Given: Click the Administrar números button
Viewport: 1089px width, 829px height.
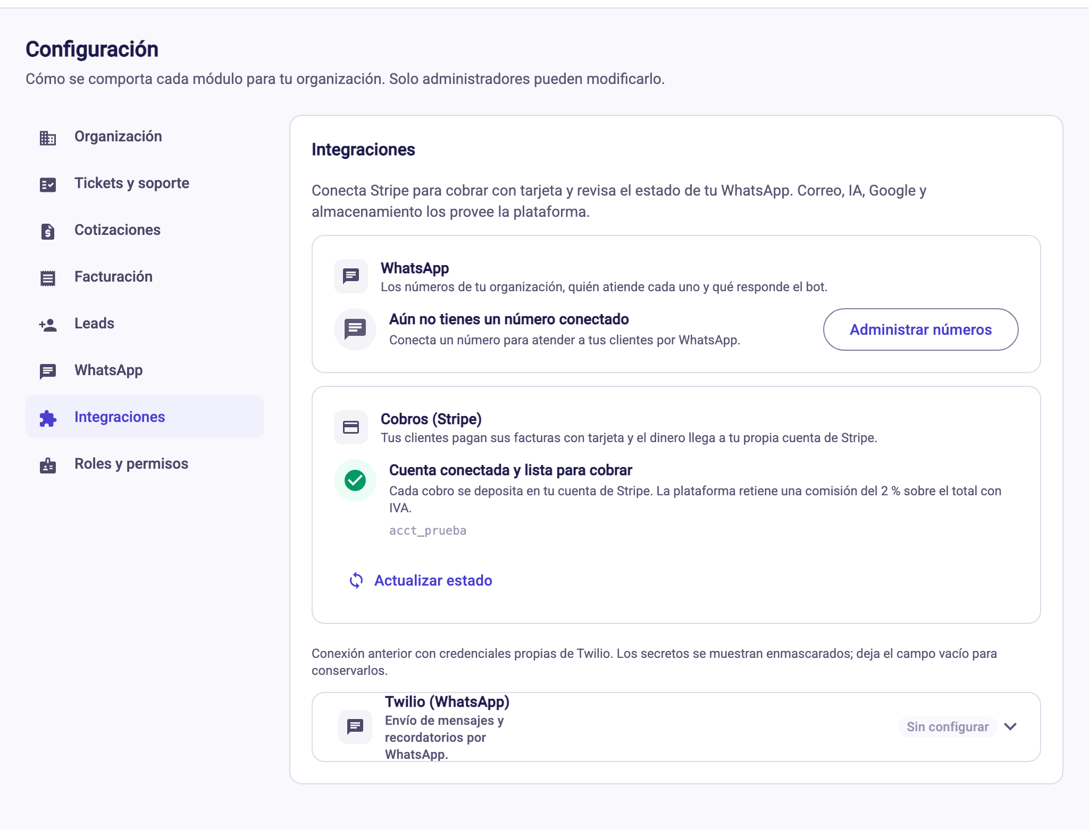Looking at the screenshot, I should pyautogui.click(x=920, y=329).
